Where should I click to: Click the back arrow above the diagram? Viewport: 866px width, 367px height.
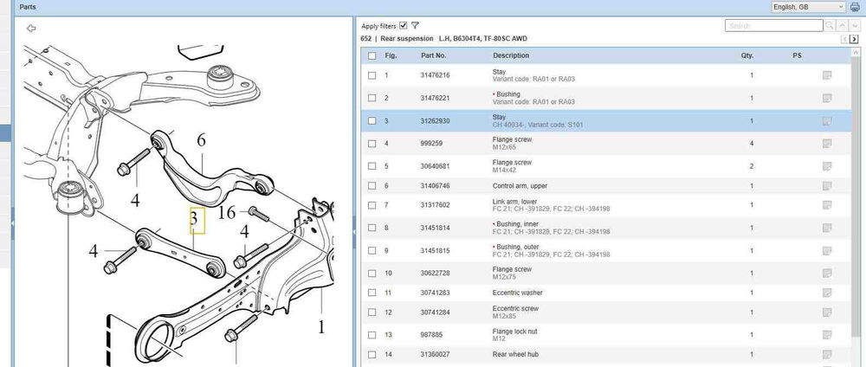[x=31, y=28]
